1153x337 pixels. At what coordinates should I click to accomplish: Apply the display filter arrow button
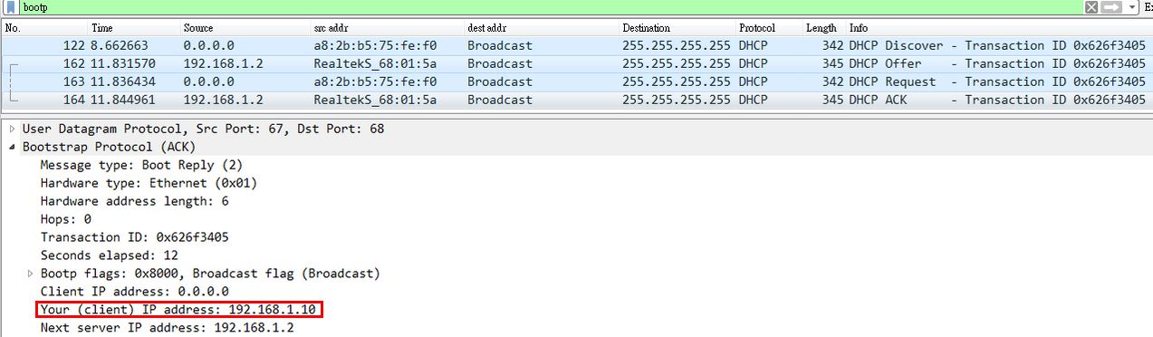click(1111, 7)
